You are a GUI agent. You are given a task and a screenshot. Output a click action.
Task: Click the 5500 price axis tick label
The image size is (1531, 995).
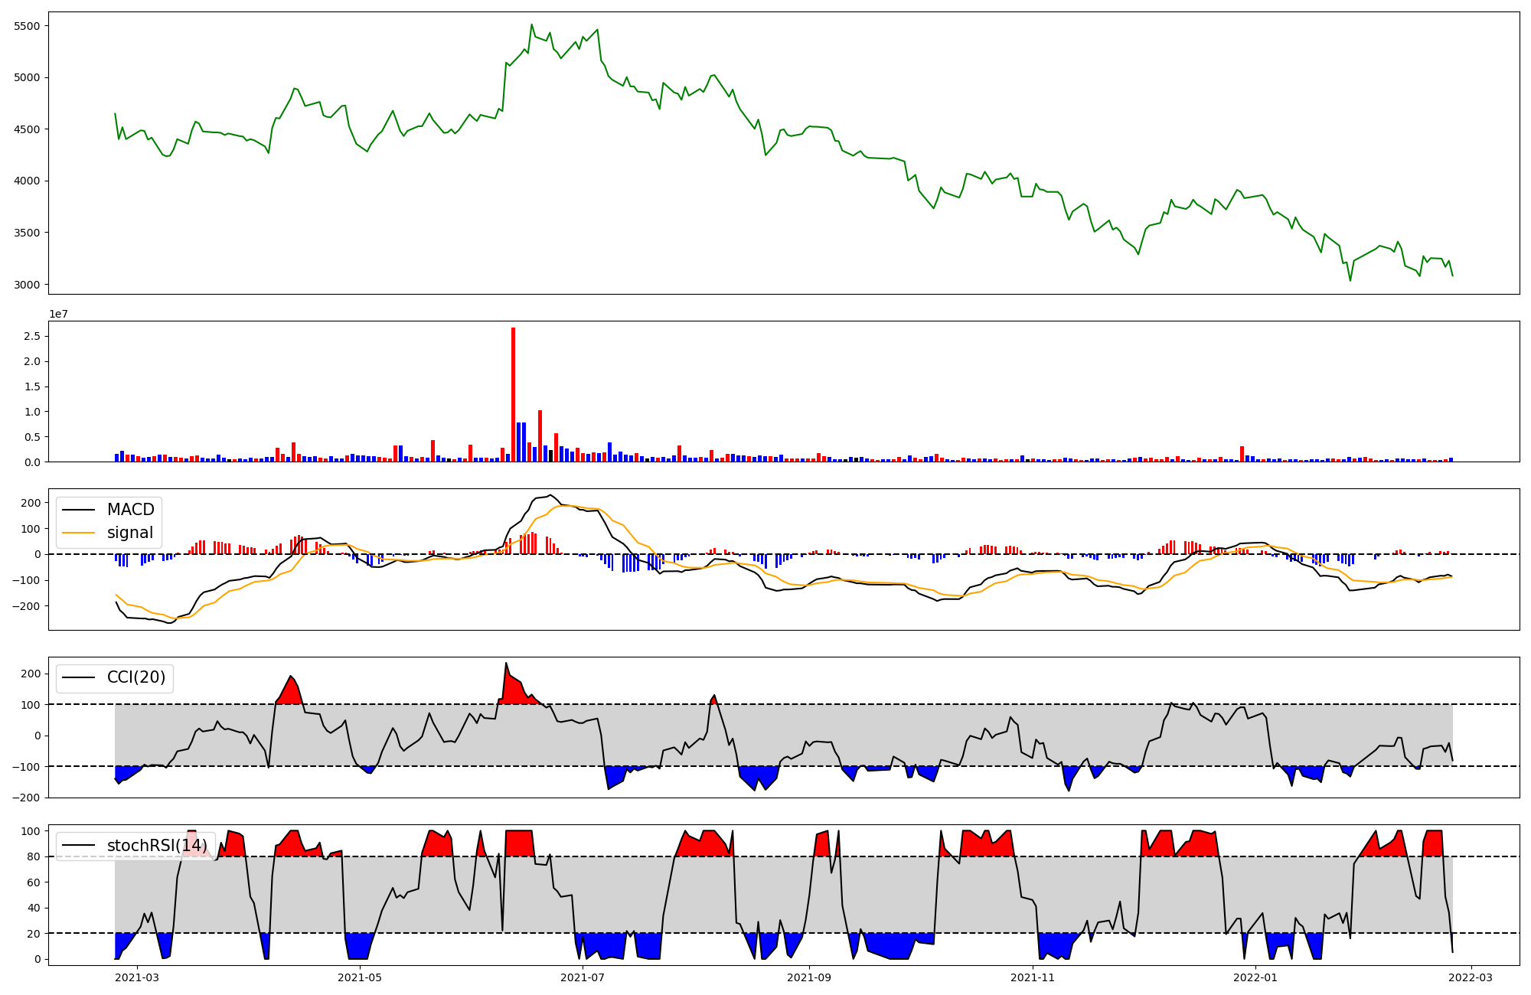(27, 26)
